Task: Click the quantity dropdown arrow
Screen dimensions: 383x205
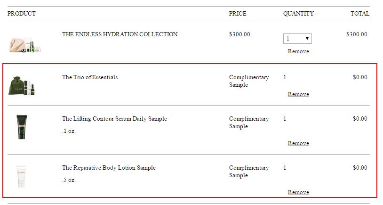Action: click(x=307, y=38)
